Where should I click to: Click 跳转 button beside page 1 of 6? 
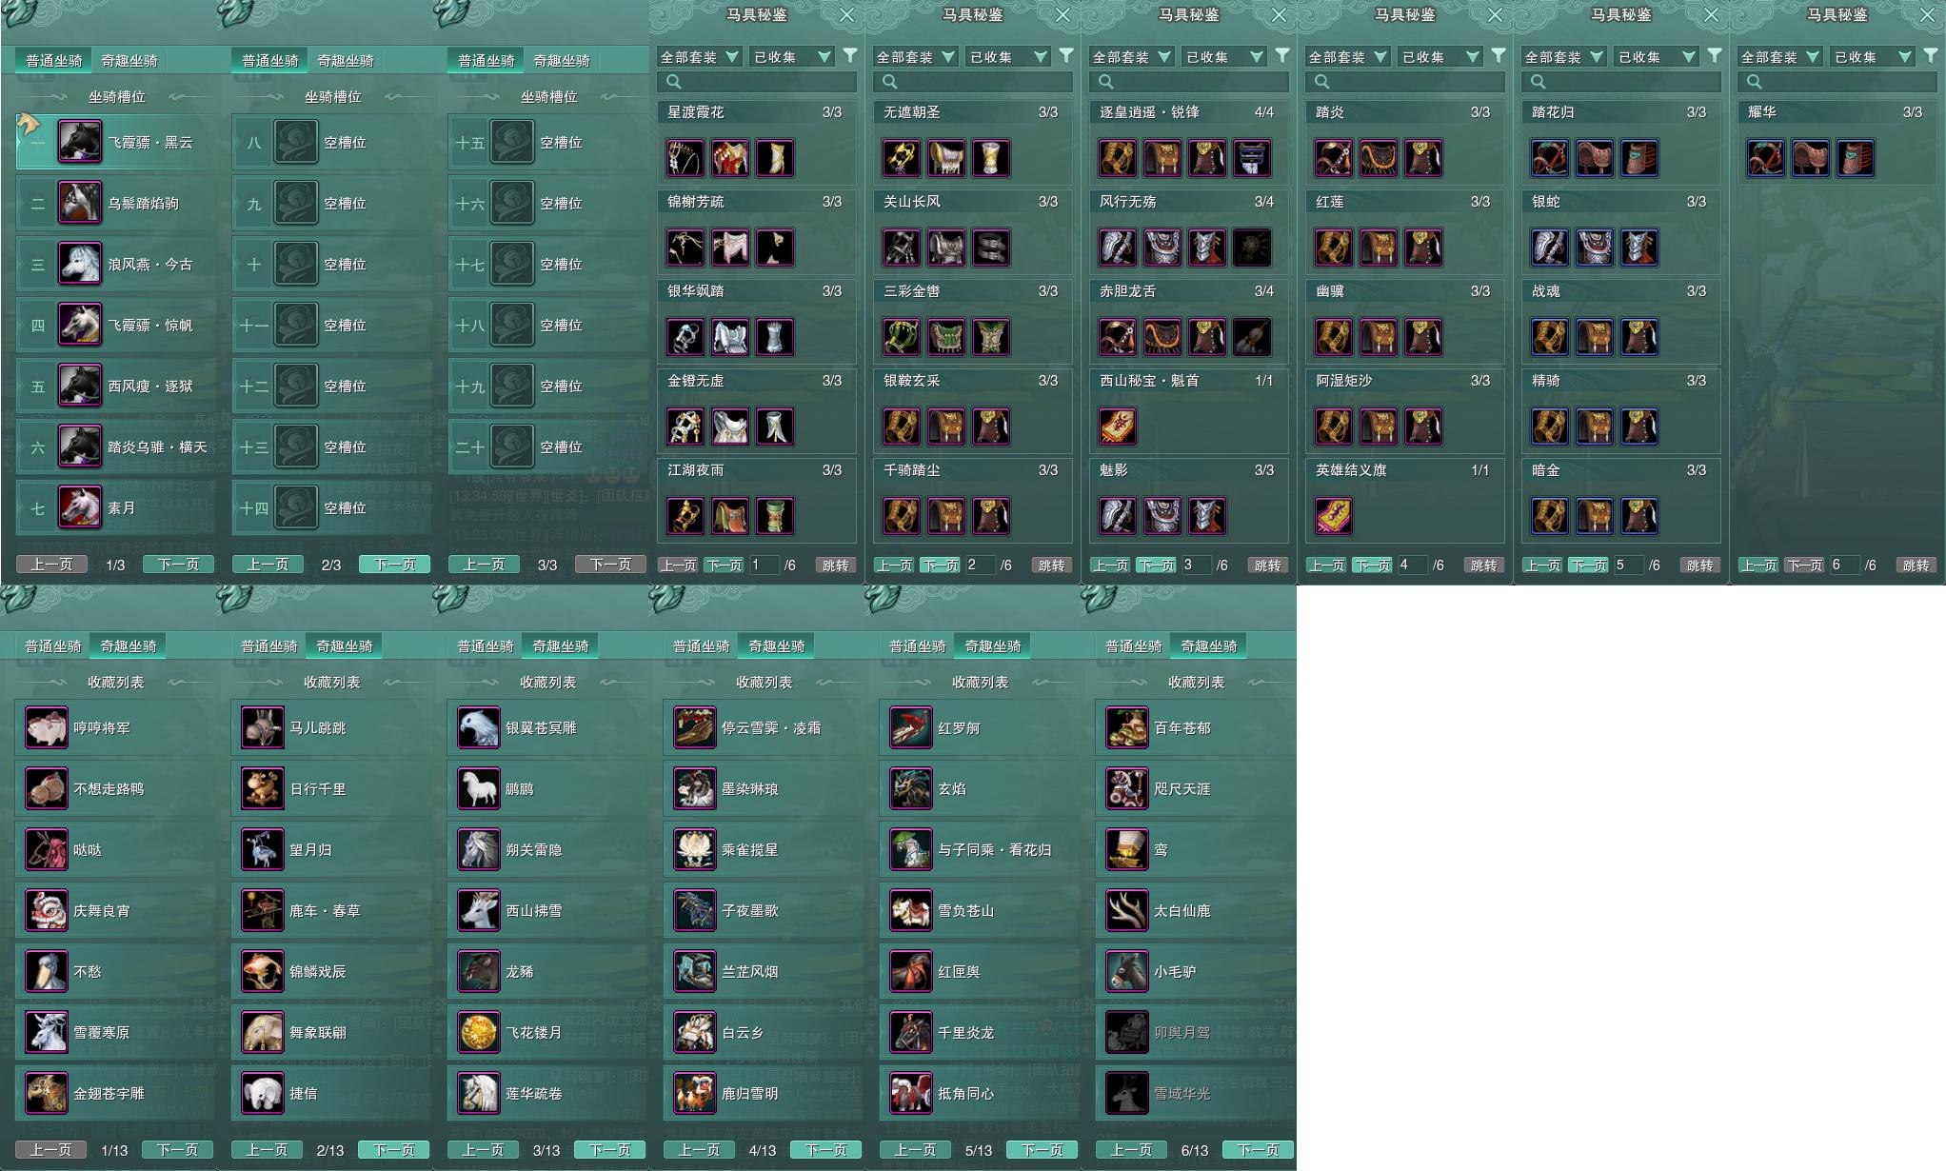[x=835, y=566]
